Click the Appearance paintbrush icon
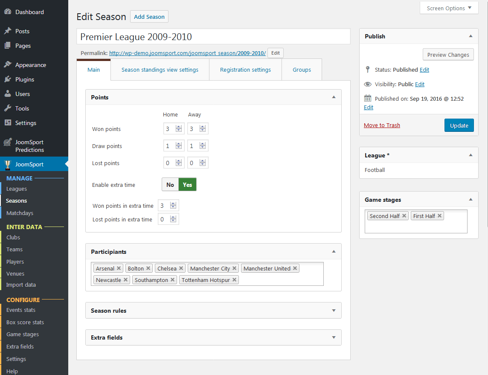 pyautogui.click(x=8, y=65)
